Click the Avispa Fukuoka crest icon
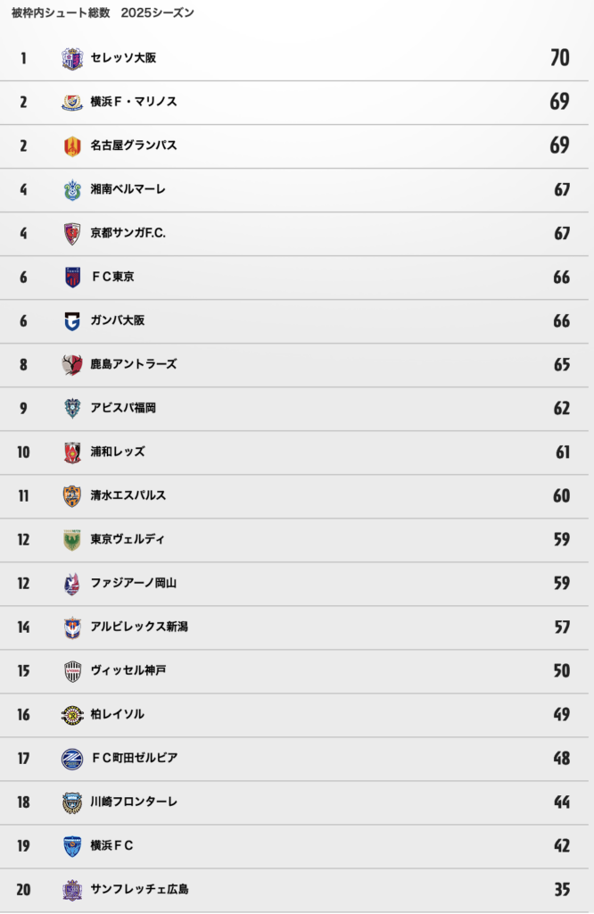The image size is (594, 914). pyautogui.click(x=72, y=408)
